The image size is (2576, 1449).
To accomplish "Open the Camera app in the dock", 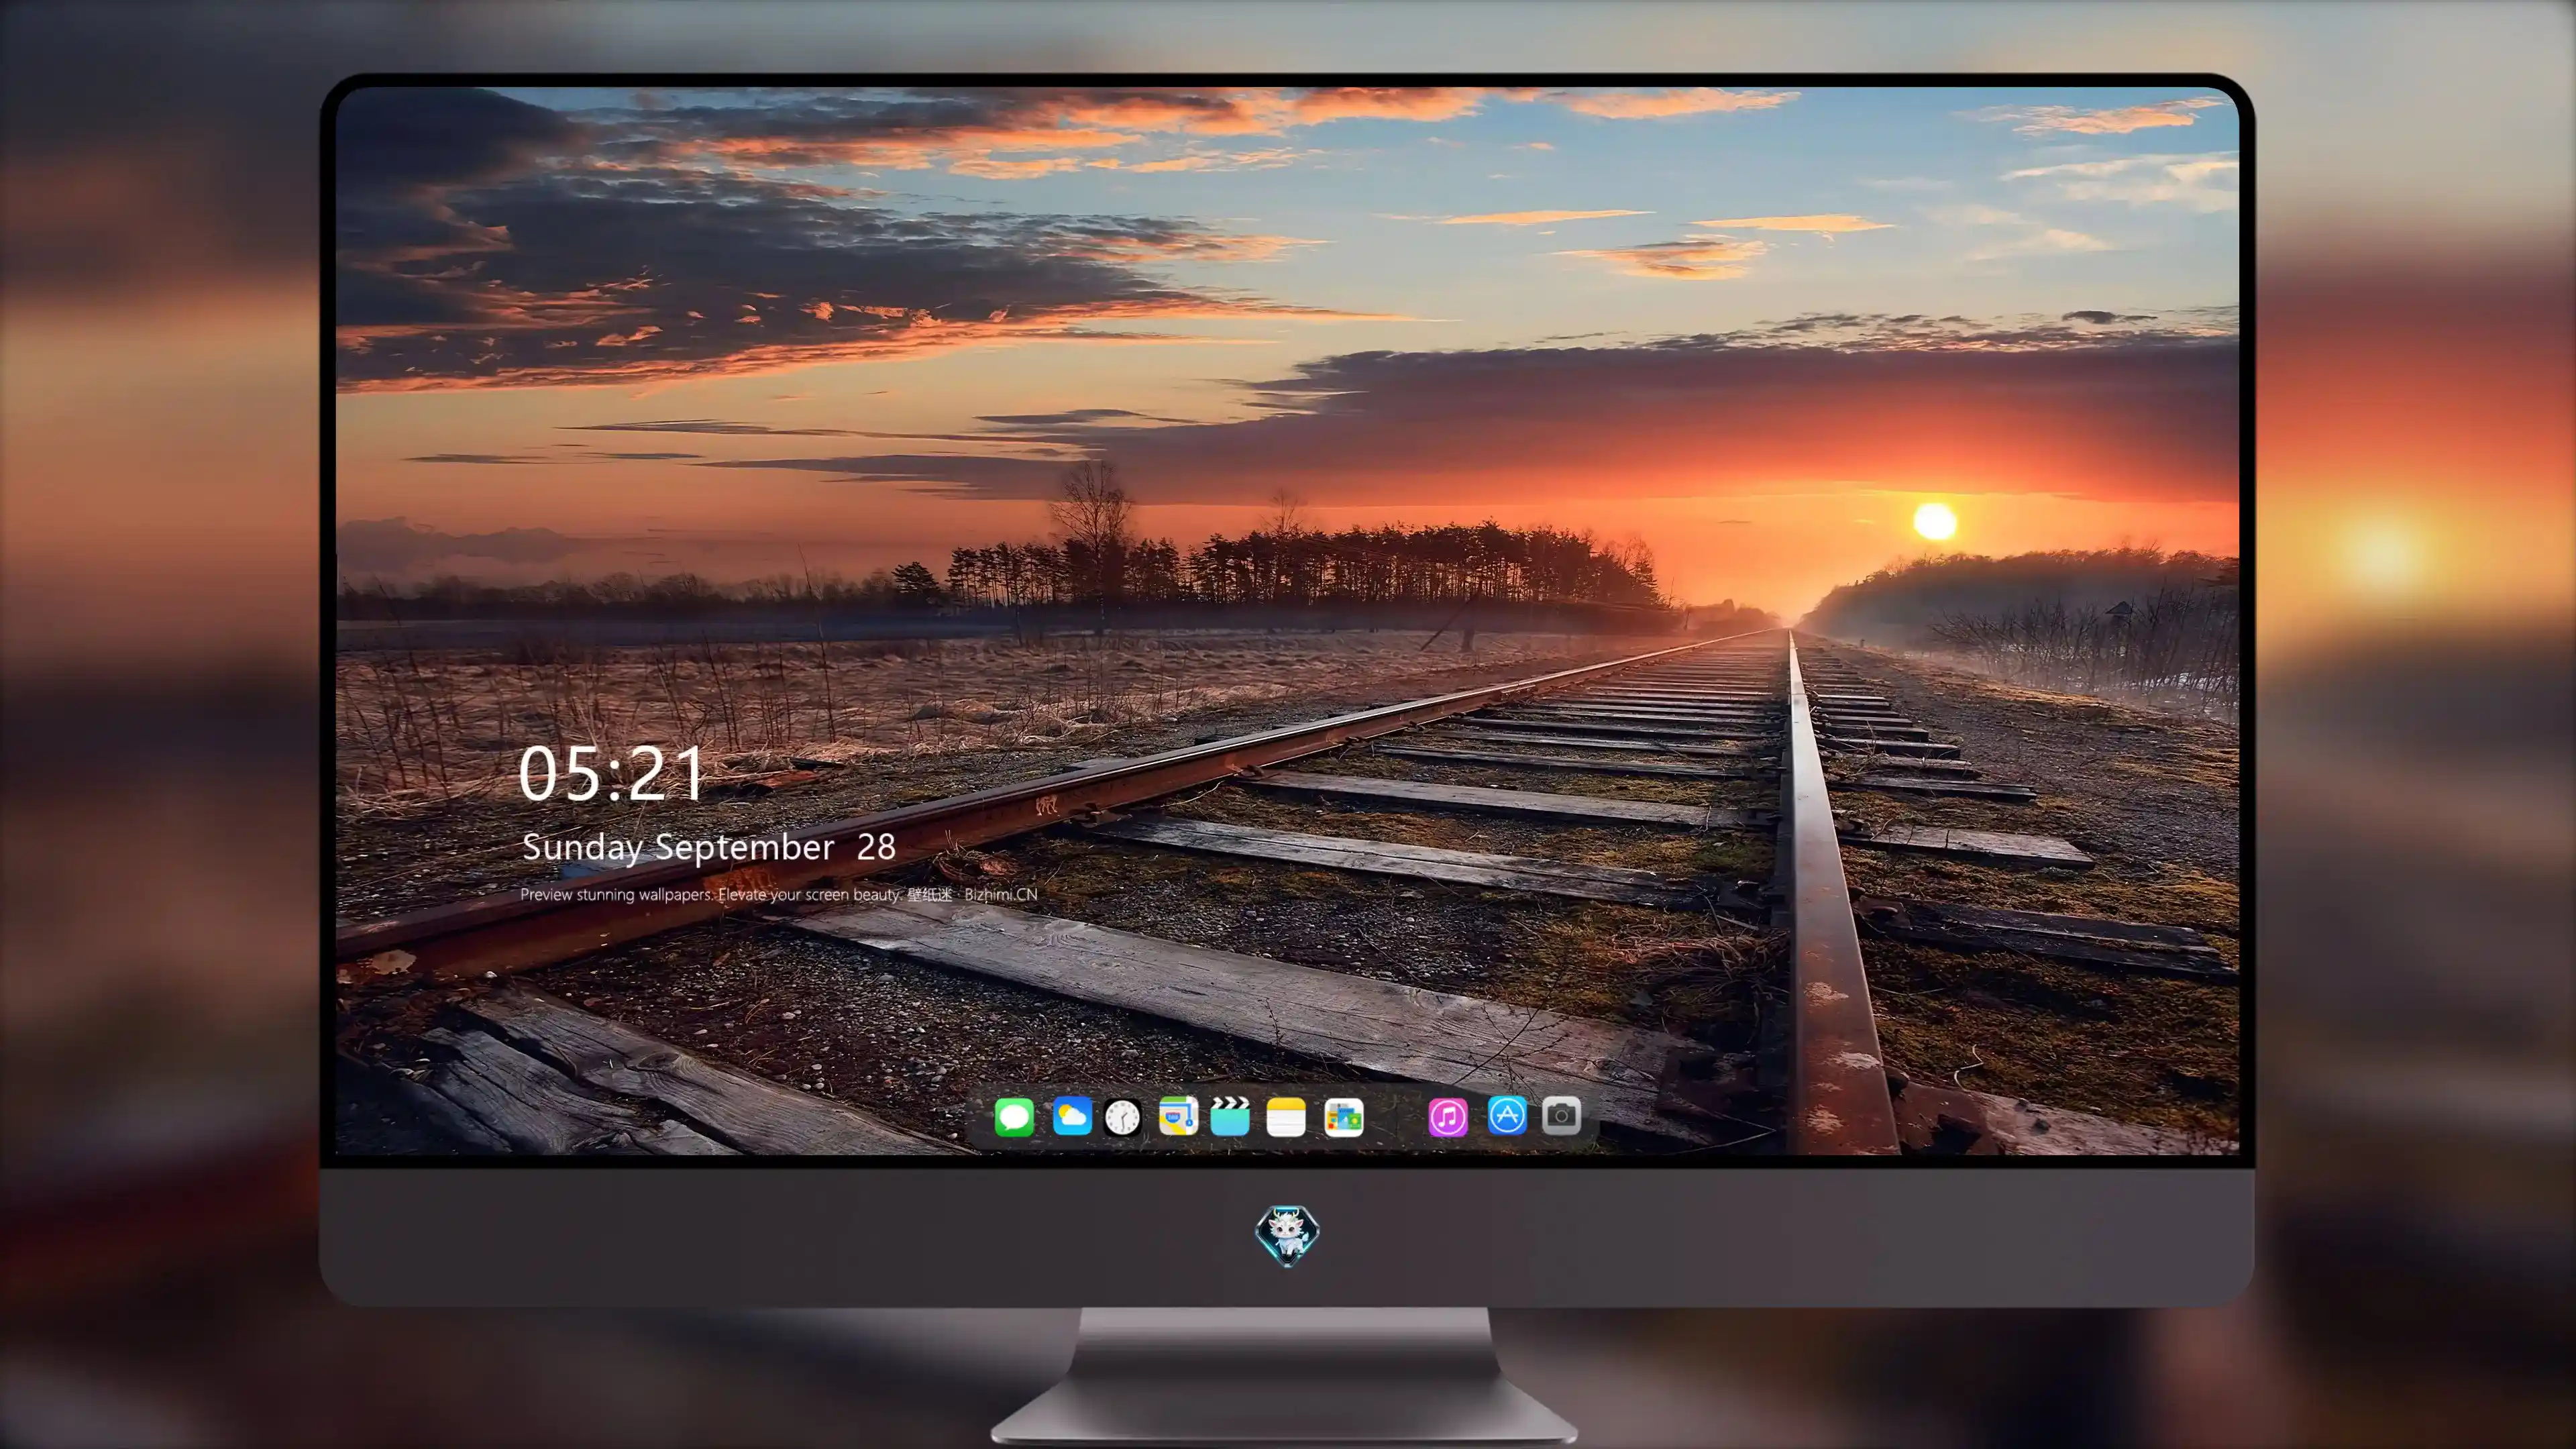I will pos(1561,1115).
